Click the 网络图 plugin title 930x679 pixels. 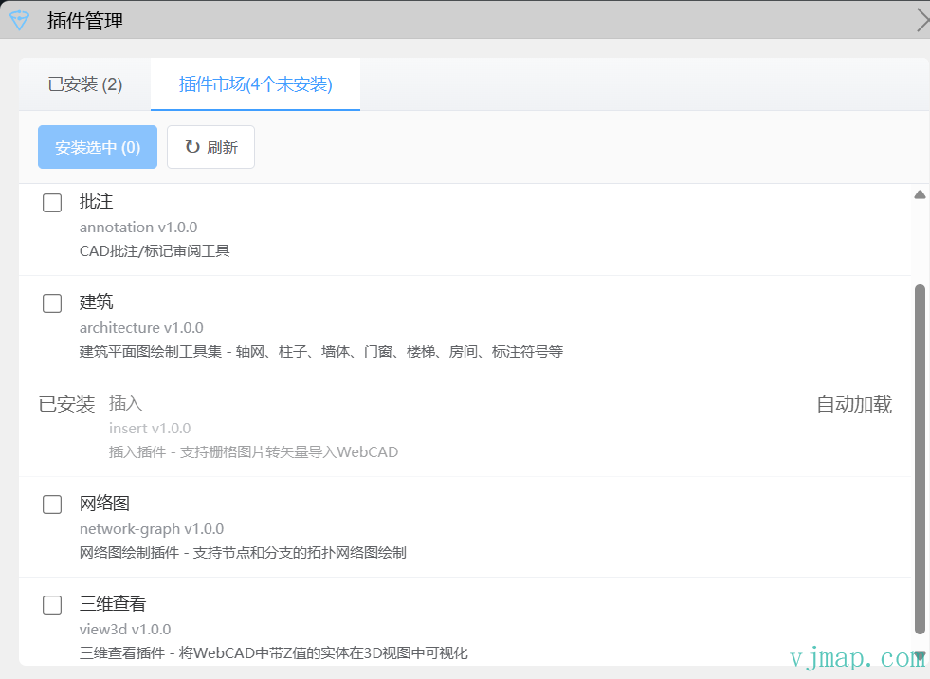point(105,504)
